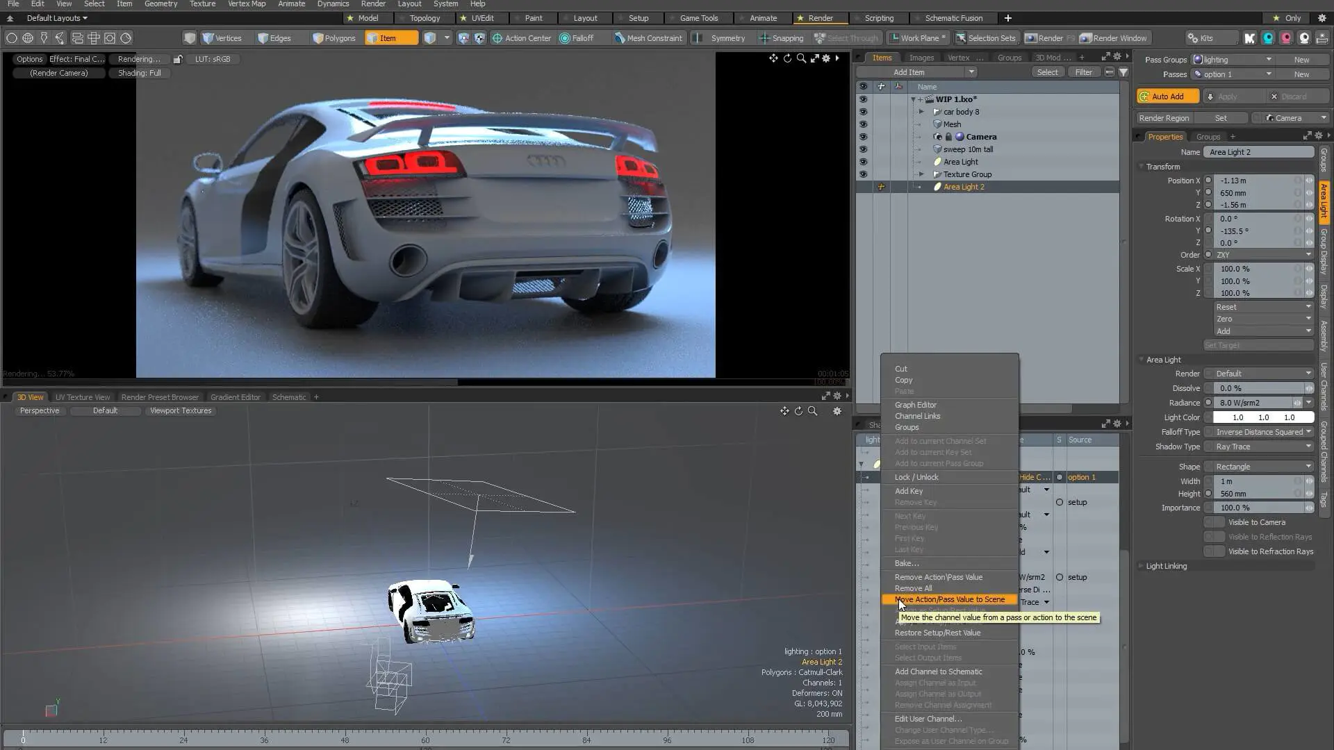Screen dimensions: 1334x750
Task: Click New button next to Pass Groups
Action: coord(1301,60)
